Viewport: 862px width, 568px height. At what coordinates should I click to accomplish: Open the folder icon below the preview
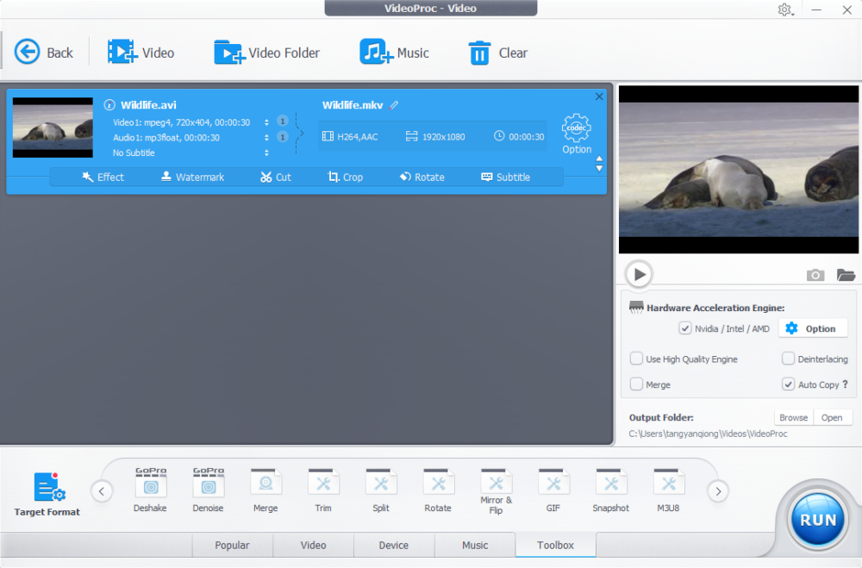[x=846, y=274]
